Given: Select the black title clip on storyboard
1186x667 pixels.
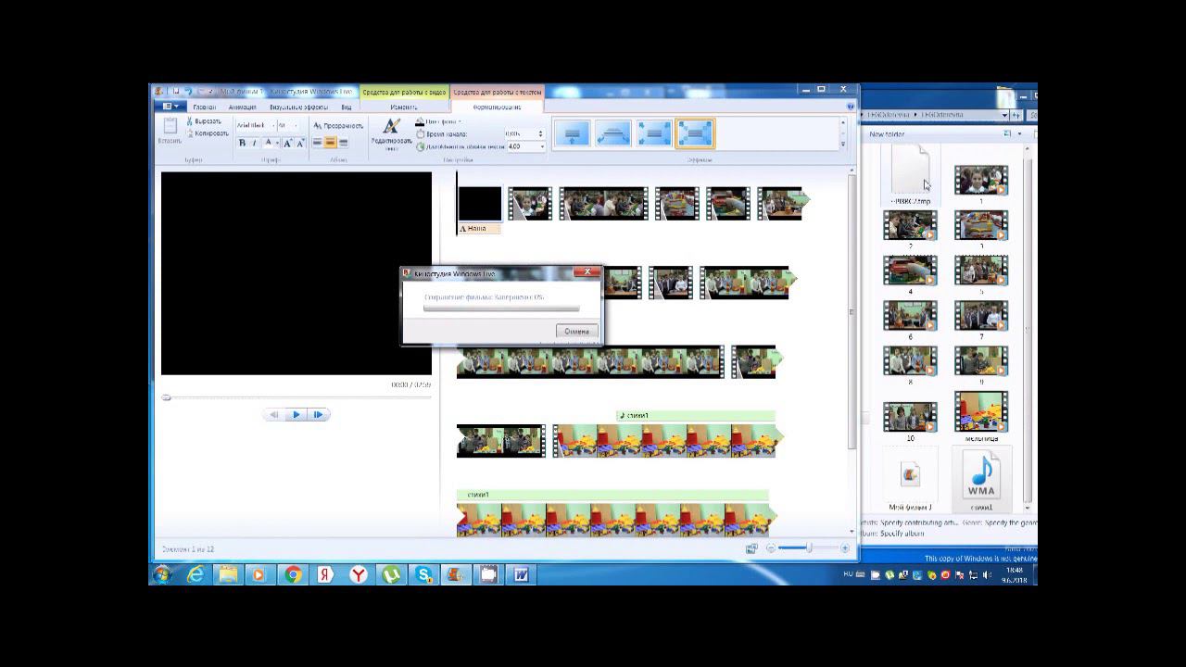Looking at the screenshot, I should click(x=479, y=204).
